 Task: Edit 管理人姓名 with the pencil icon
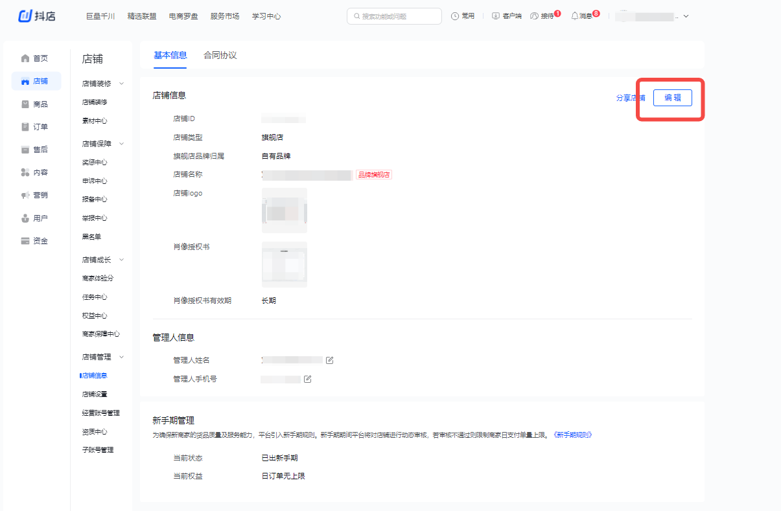(330, 360)
